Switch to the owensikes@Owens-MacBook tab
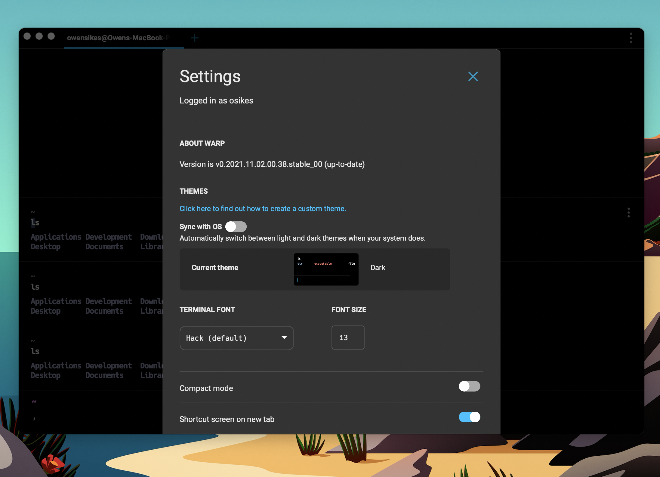The width and height of the screenshot is (660, 477). click(x=124, y=38)
